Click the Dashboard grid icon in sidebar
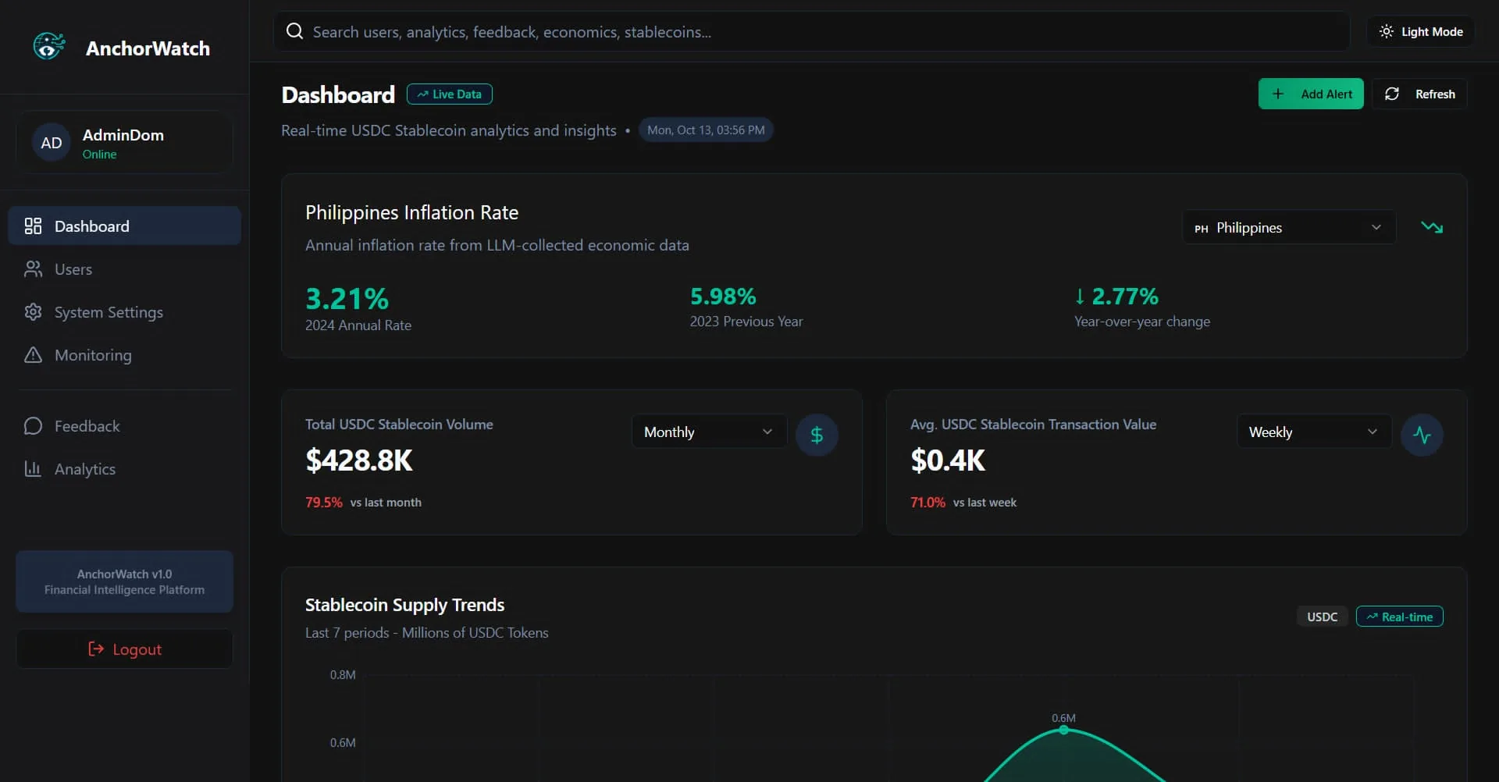1499x782 pixels. tap(33, 226)
